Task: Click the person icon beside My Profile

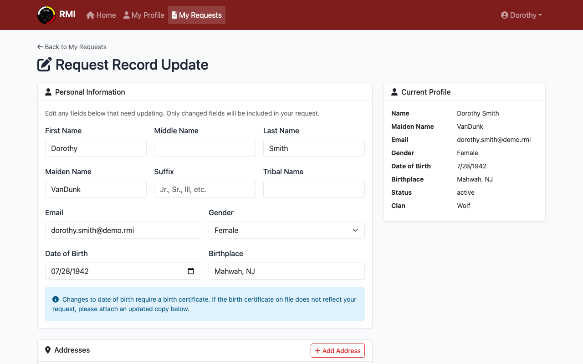Action: (x=126, y=15)
